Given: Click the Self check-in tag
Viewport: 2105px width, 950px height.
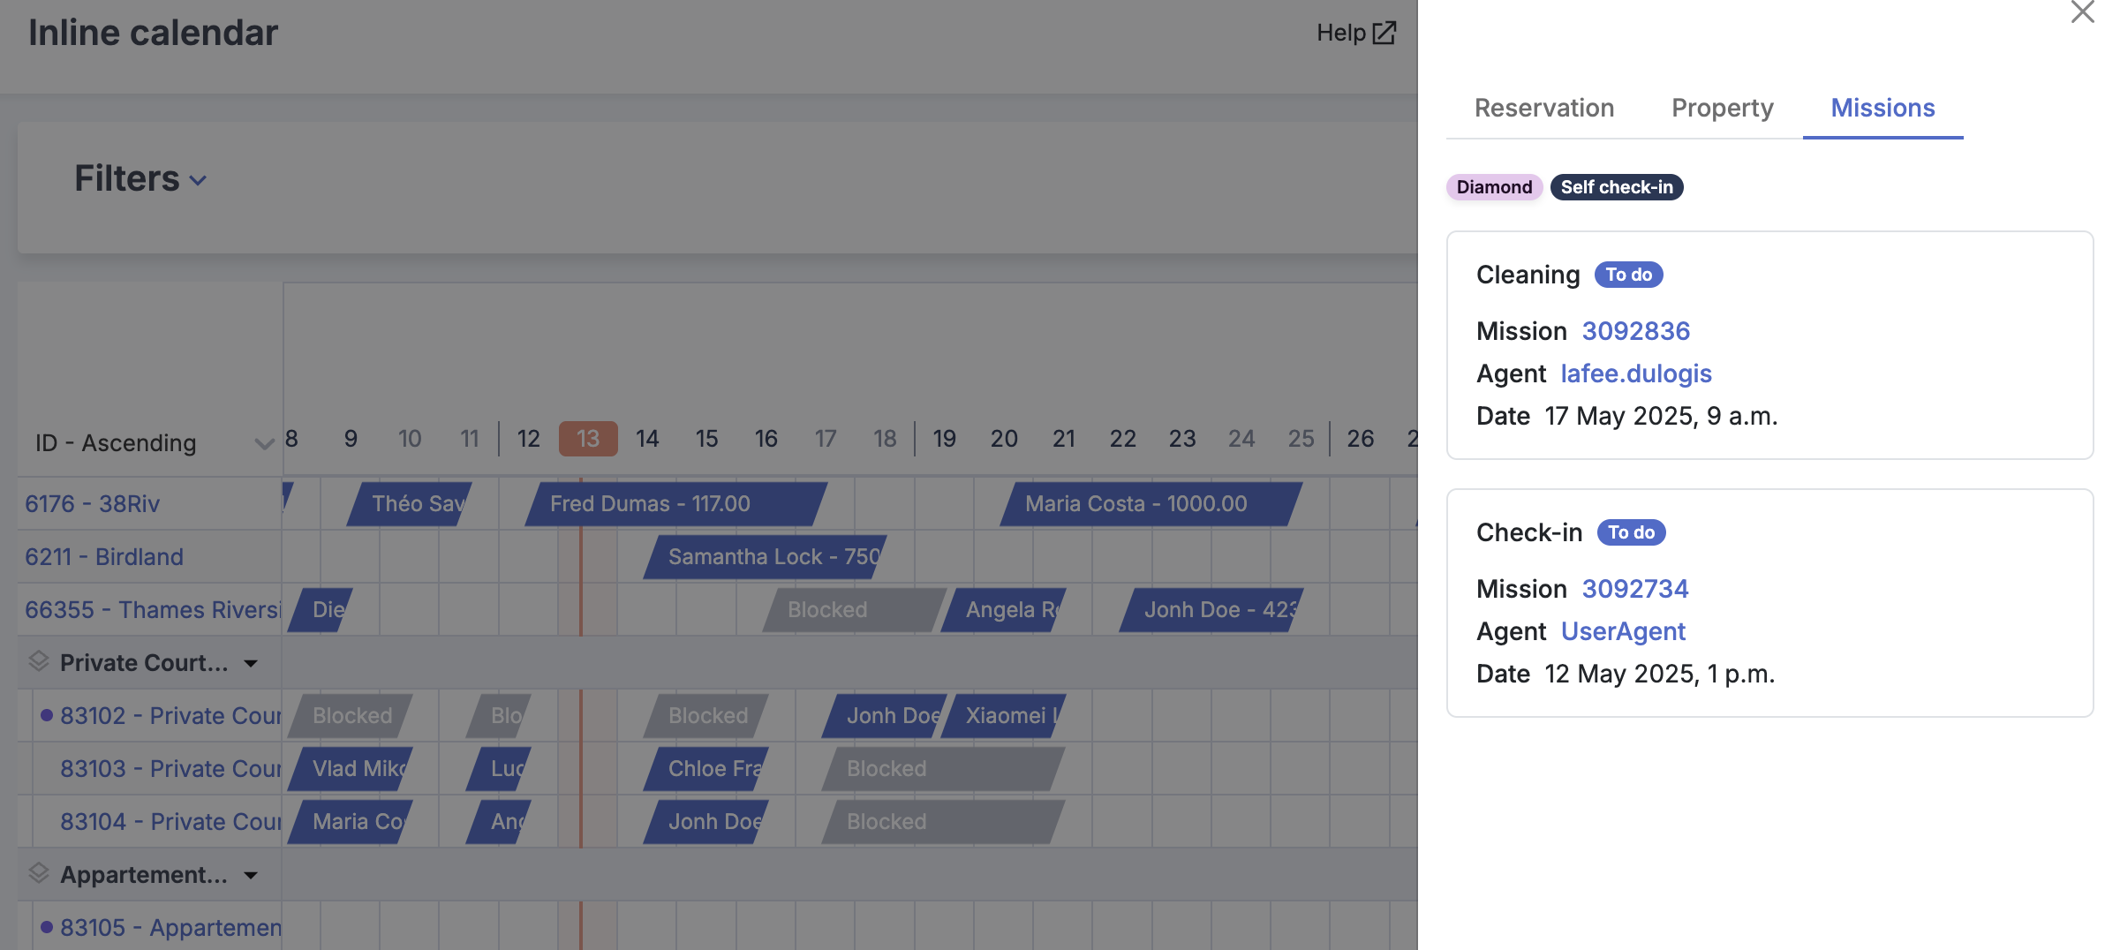Looking at the screenshot, I should 1617,187.
